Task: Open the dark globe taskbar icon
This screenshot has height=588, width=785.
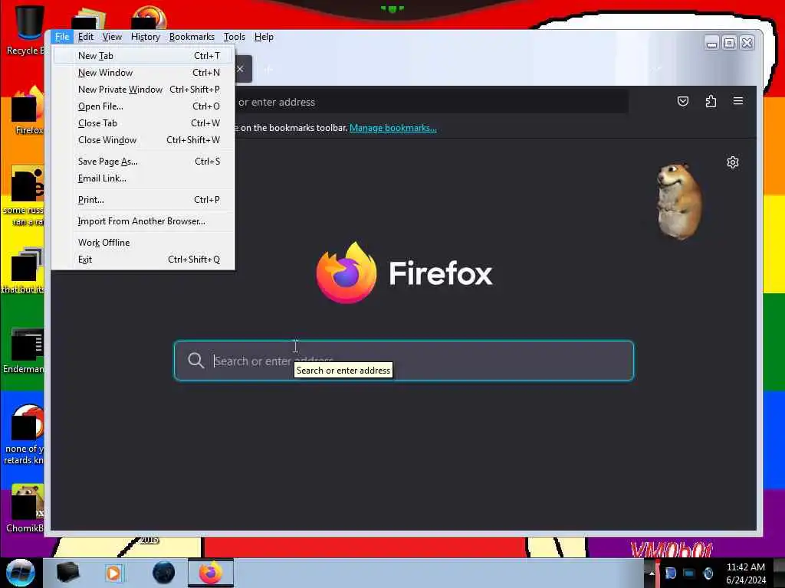Action: coord(164,573)
